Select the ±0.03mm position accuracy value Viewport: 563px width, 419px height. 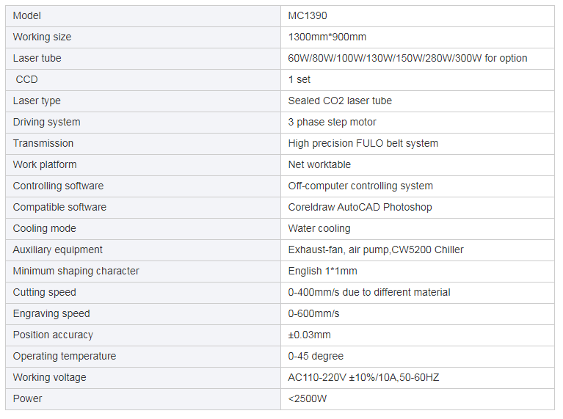coord(309,335)
